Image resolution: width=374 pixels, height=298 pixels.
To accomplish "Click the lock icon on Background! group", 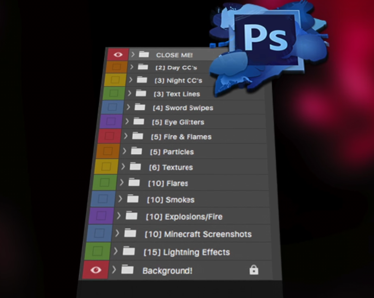I will pyautogui.click(x=254, y=270).
